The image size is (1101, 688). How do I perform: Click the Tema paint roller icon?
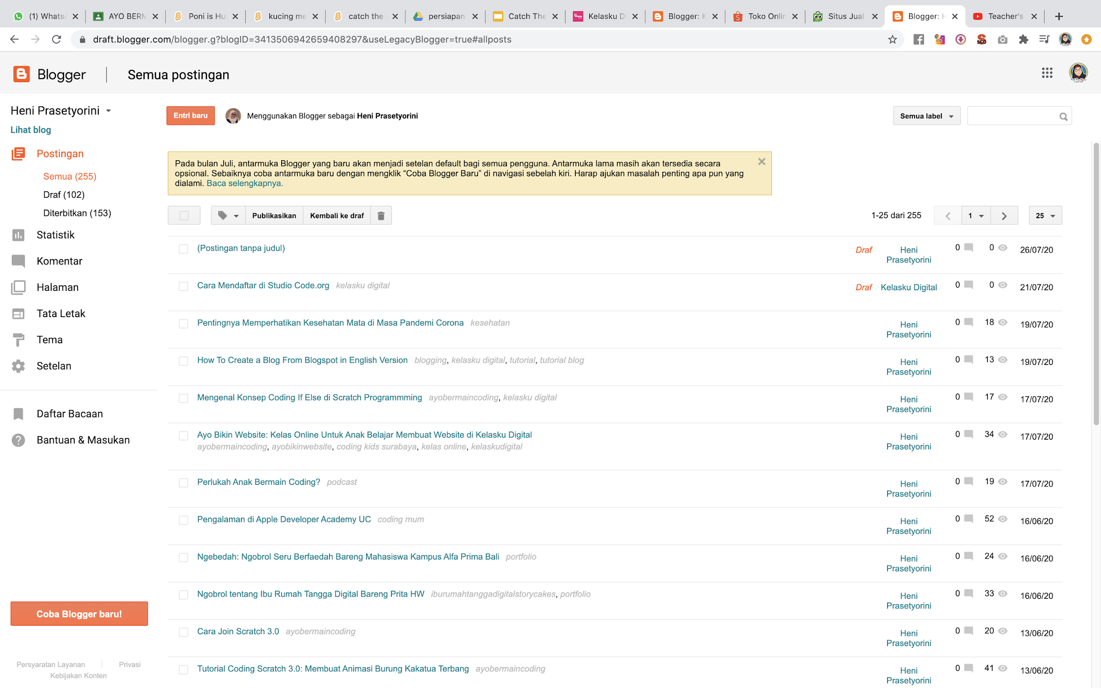click(18, 340)
